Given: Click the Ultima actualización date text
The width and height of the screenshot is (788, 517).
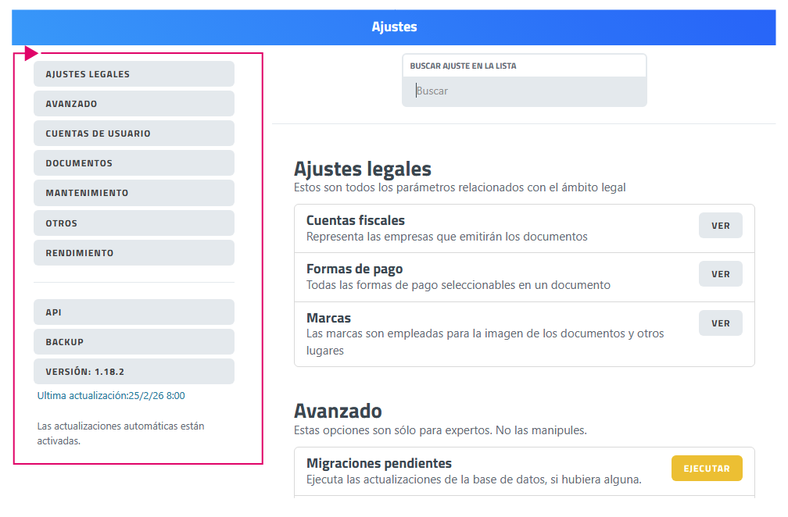Looking at the screenshot, I should pos(111,396).
